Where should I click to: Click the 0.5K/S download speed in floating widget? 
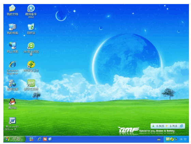coord(160,126)
